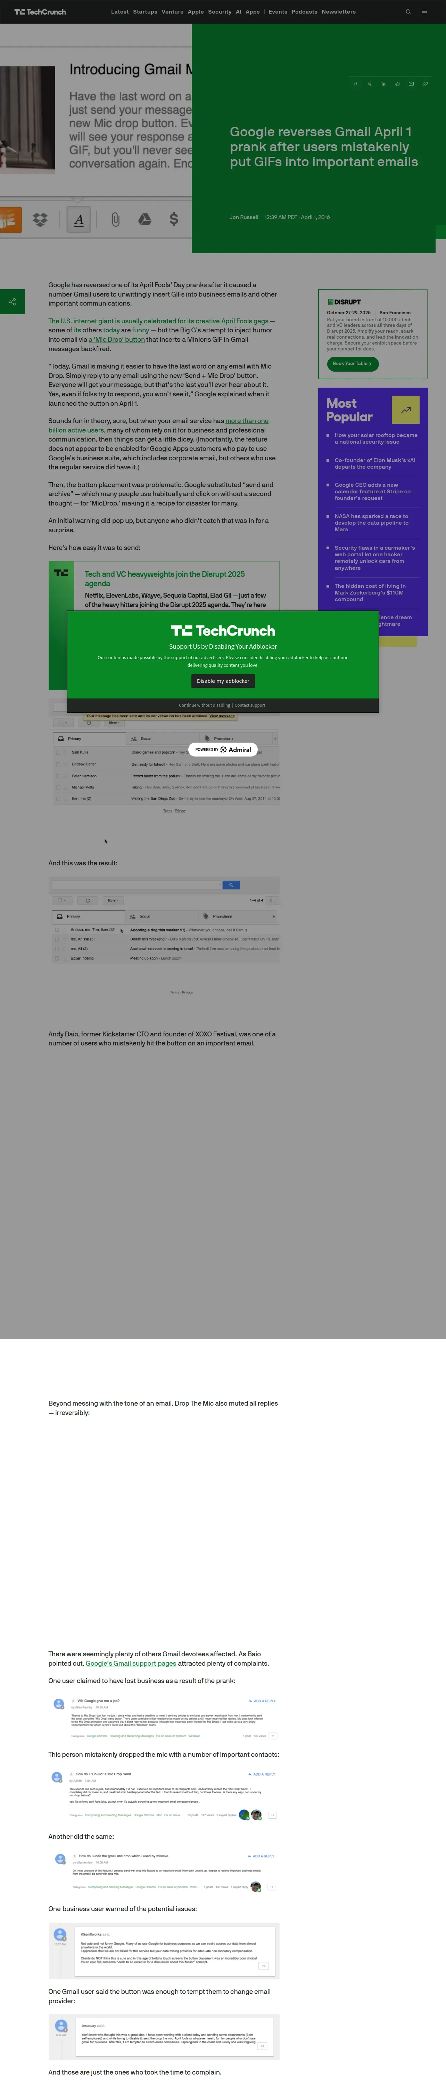Click 'Will Google give me a job?' screenshot
The image size is (446, 2086).
pos(164,1719)
